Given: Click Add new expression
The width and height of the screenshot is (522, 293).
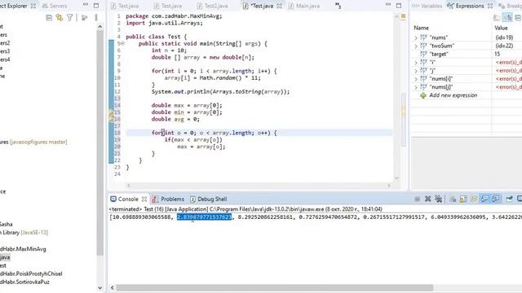Looking at the screenshot, I should click(453, 95).
